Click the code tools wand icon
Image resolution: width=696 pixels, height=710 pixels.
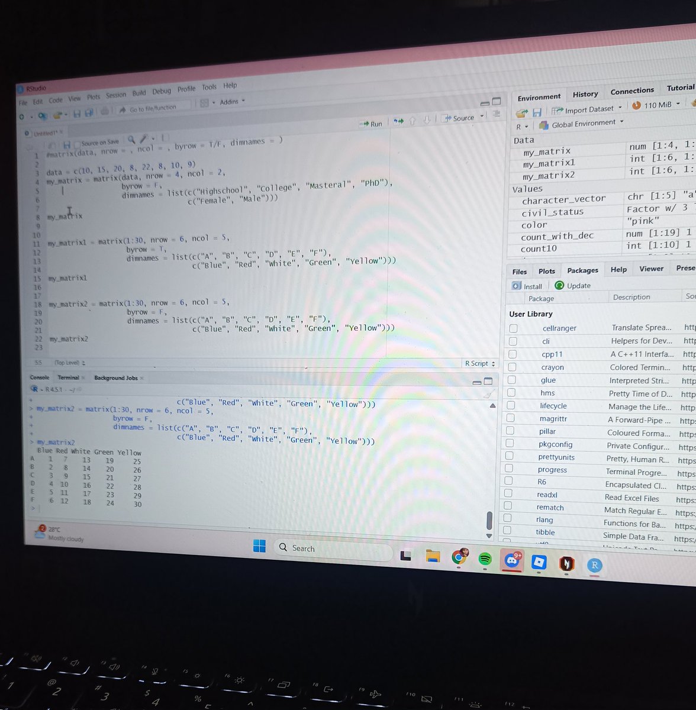coord(145,139)
